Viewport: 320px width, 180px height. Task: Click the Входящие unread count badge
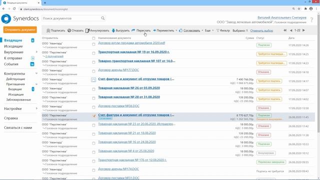pos(32,40)
